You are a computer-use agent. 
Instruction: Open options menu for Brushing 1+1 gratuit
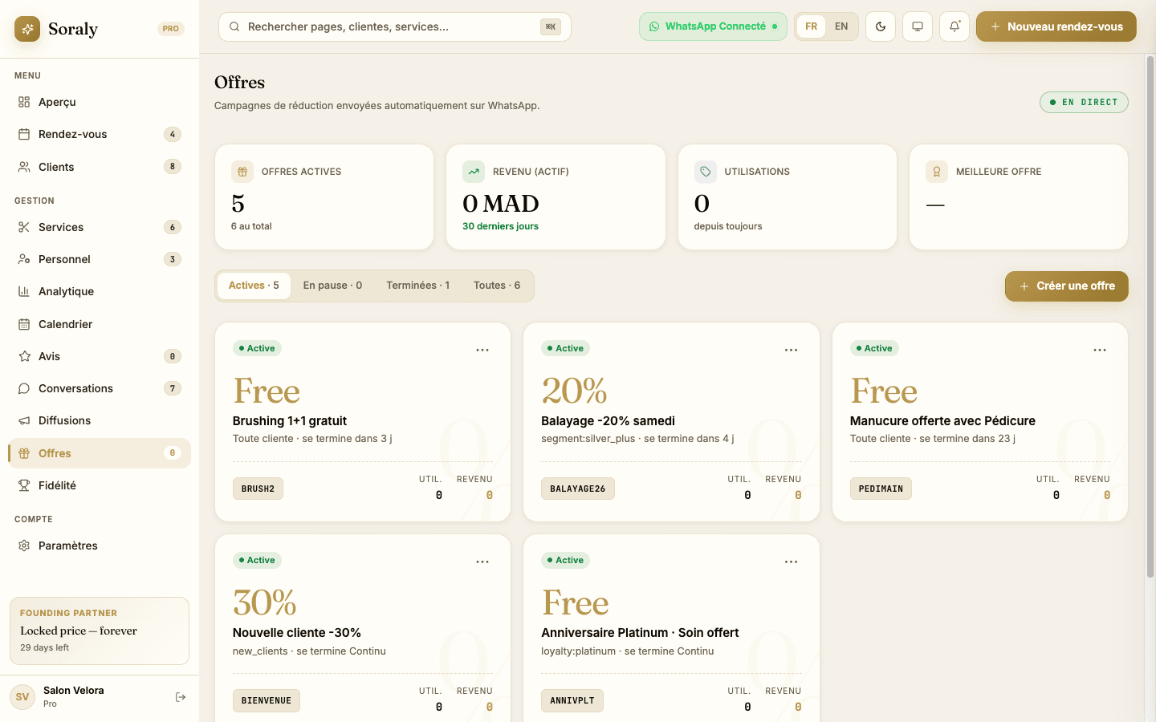(x=482, y=350)
